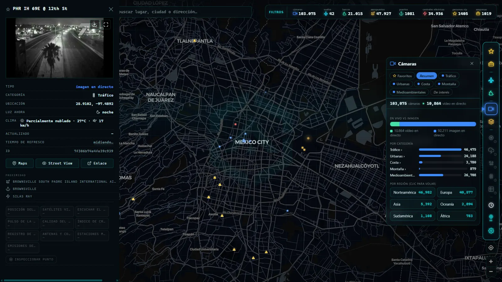Expand Urbanas category row
502x282 pixels.
tap(433, 156)
